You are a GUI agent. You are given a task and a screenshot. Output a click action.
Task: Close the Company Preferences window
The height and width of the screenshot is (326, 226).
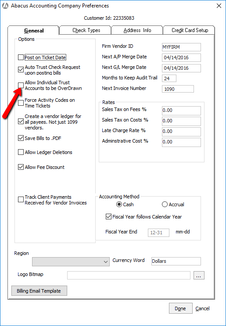[x=219, y=6]
